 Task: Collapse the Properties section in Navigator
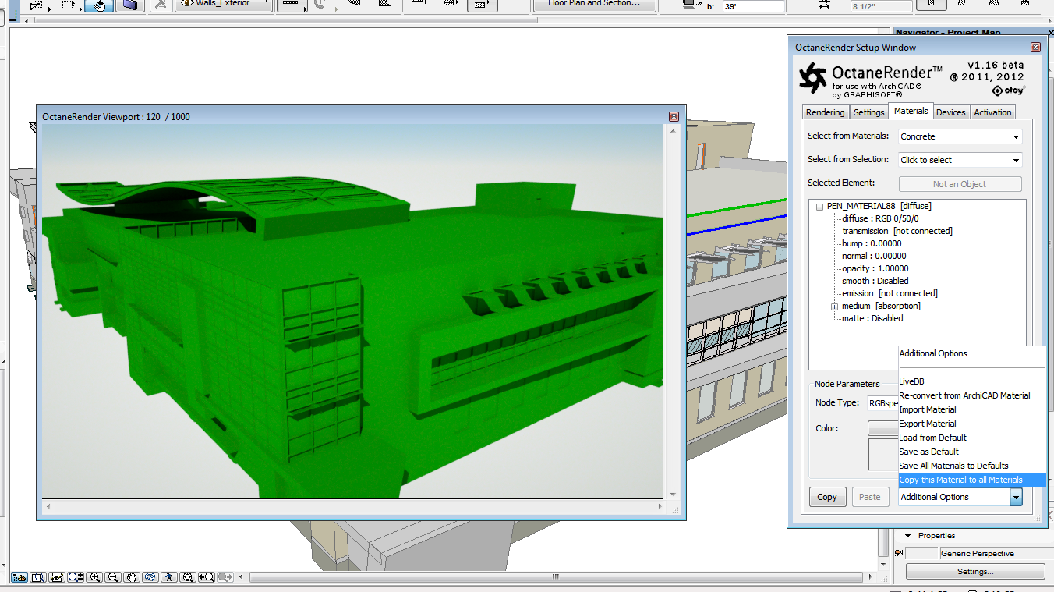[908, 536]
